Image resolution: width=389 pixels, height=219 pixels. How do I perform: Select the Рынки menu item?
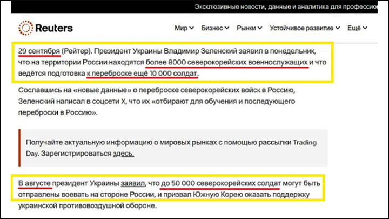246,28
